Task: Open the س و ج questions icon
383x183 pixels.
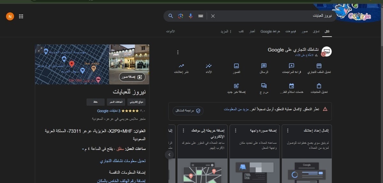Action: point(264,85)
